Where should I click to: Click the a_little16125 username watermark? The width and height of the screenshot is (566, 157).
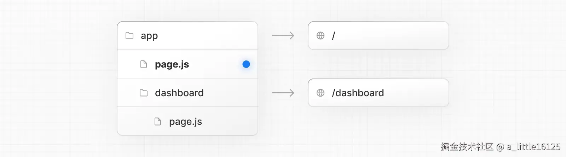[533, 147]
